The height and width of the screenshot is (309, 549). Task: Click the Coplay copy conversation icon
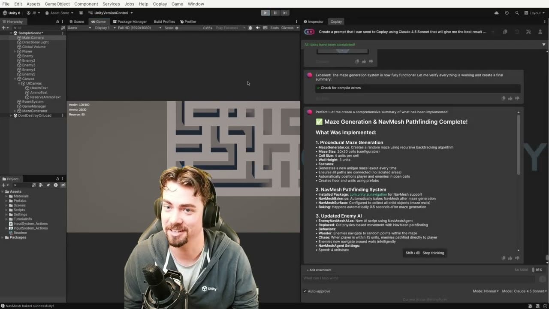click(505, 32)
